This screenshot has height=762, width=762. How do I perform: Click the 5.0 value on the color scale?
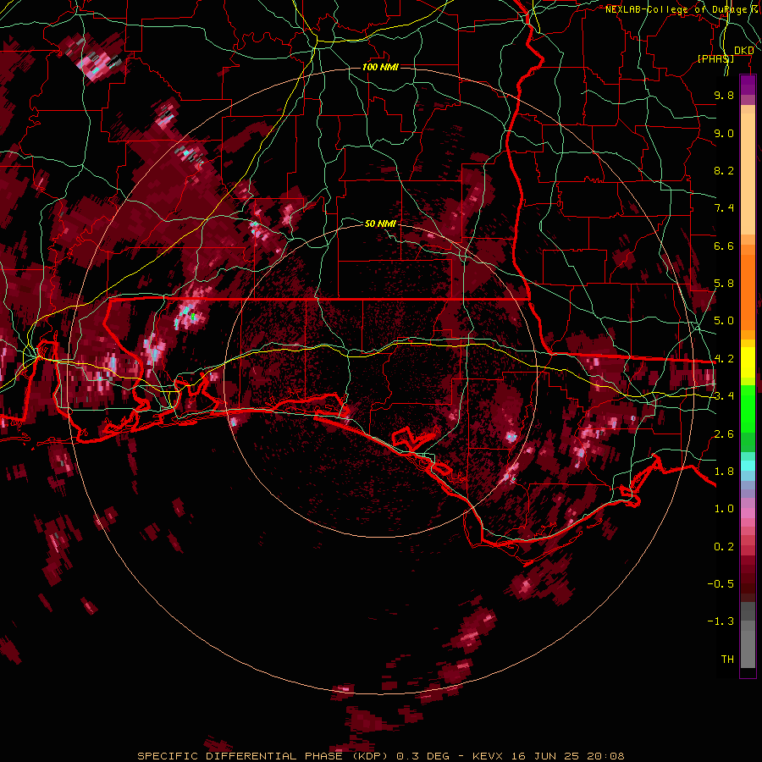pyautogui.click(x=724, y=321)
